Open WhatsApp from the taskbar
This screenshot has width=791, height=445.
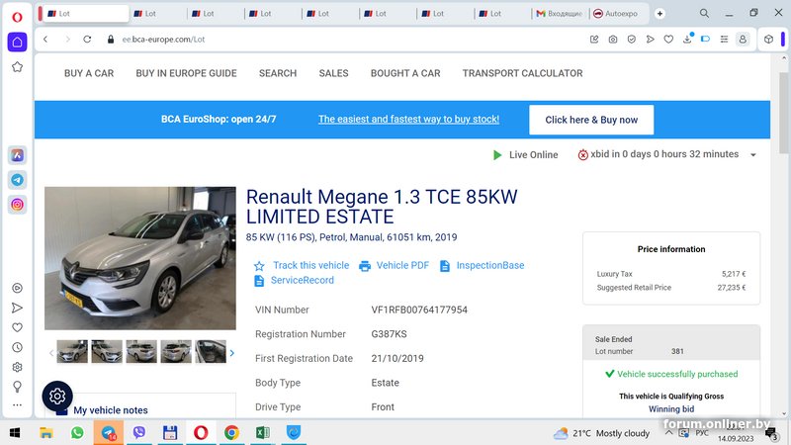click(x=77, y=433)
